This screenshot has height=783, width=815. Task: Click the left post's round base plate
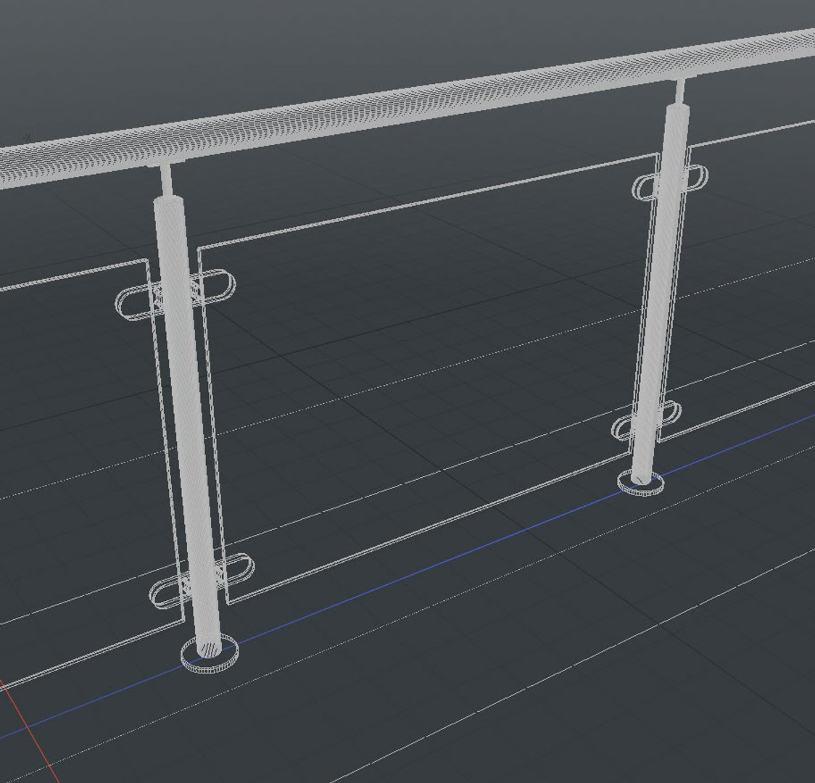210,655
